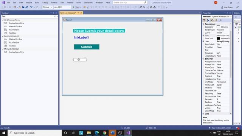242x136 pixels.
Task: Close the Form1.cs [Design] tab
Action: 81,13
